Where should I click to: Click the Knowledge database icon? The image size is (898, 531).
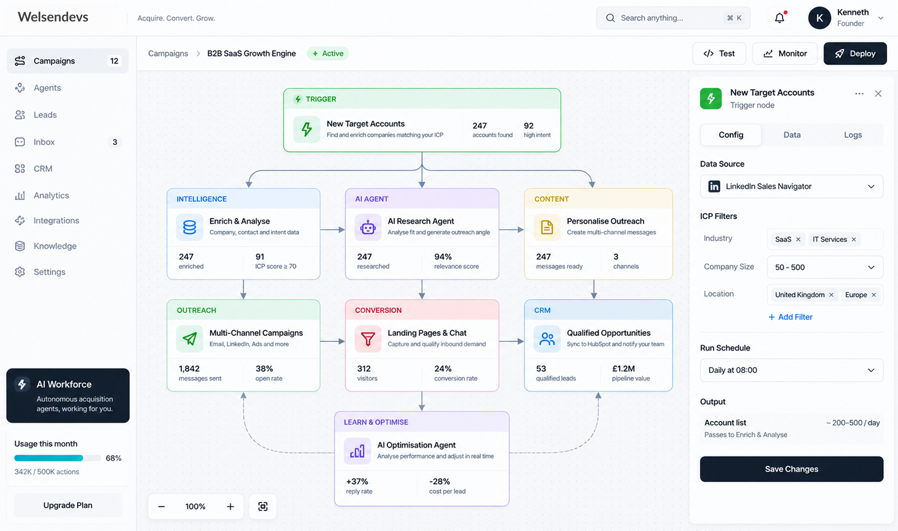(x=20, y=246)
